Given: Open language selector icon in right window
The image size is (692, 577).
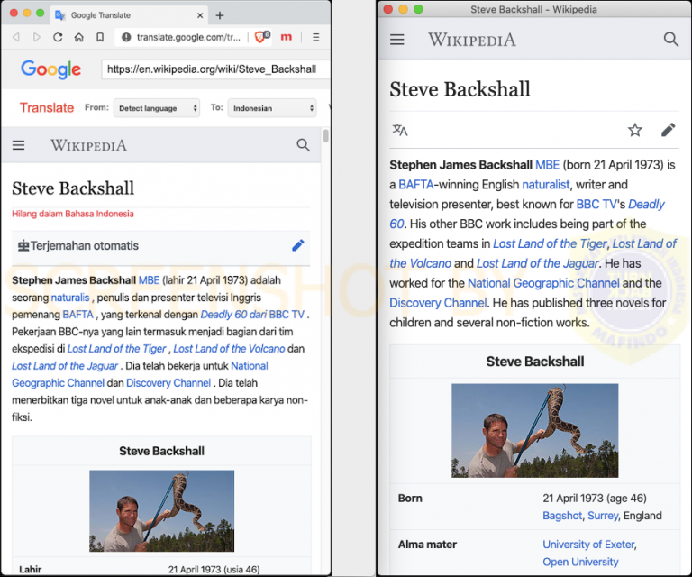Looking at the screenshot, I should (400, 130).
